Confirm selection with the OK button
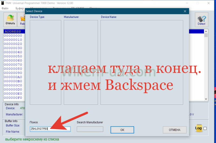The width and height of the screenshot is (216, 143). coord(122,130)
